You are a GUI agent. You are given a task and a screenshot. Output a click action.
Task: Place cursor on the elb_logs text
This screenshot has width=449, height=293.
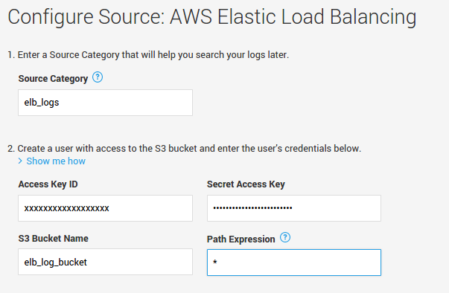click(x=42, y=103)
